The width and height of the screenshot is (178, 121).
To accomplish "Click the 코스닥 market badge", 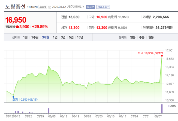I will tap(43, 7).
